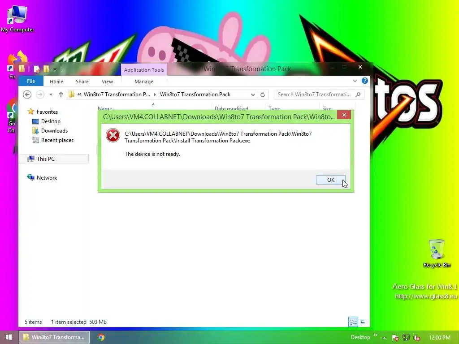Click the Properties quick access toolbar icon

click(x=37, y=69)
